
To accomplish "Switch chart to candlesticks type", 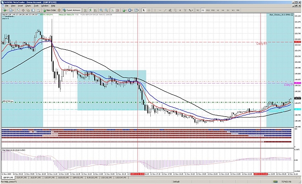I will [x=90, y=10].
